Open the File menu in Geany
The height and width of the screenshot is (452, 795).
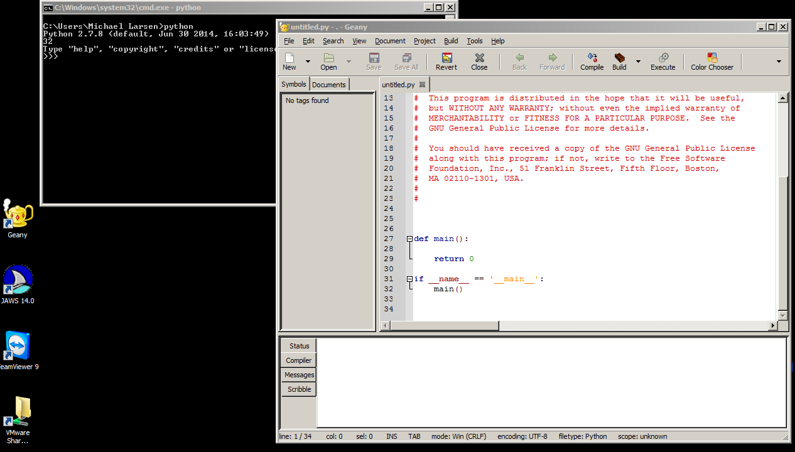click(x=289, y=41)
